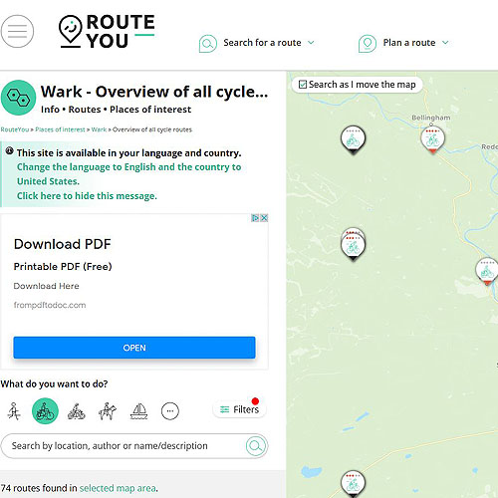Screen dimensions: 498x498
Task: Open the Places of interest tab
Action: click(x=150, y=110)
